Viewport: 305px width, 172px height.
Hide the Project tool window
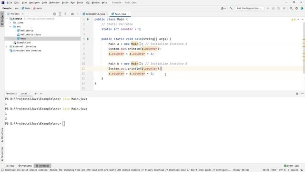tap(78, 14)
